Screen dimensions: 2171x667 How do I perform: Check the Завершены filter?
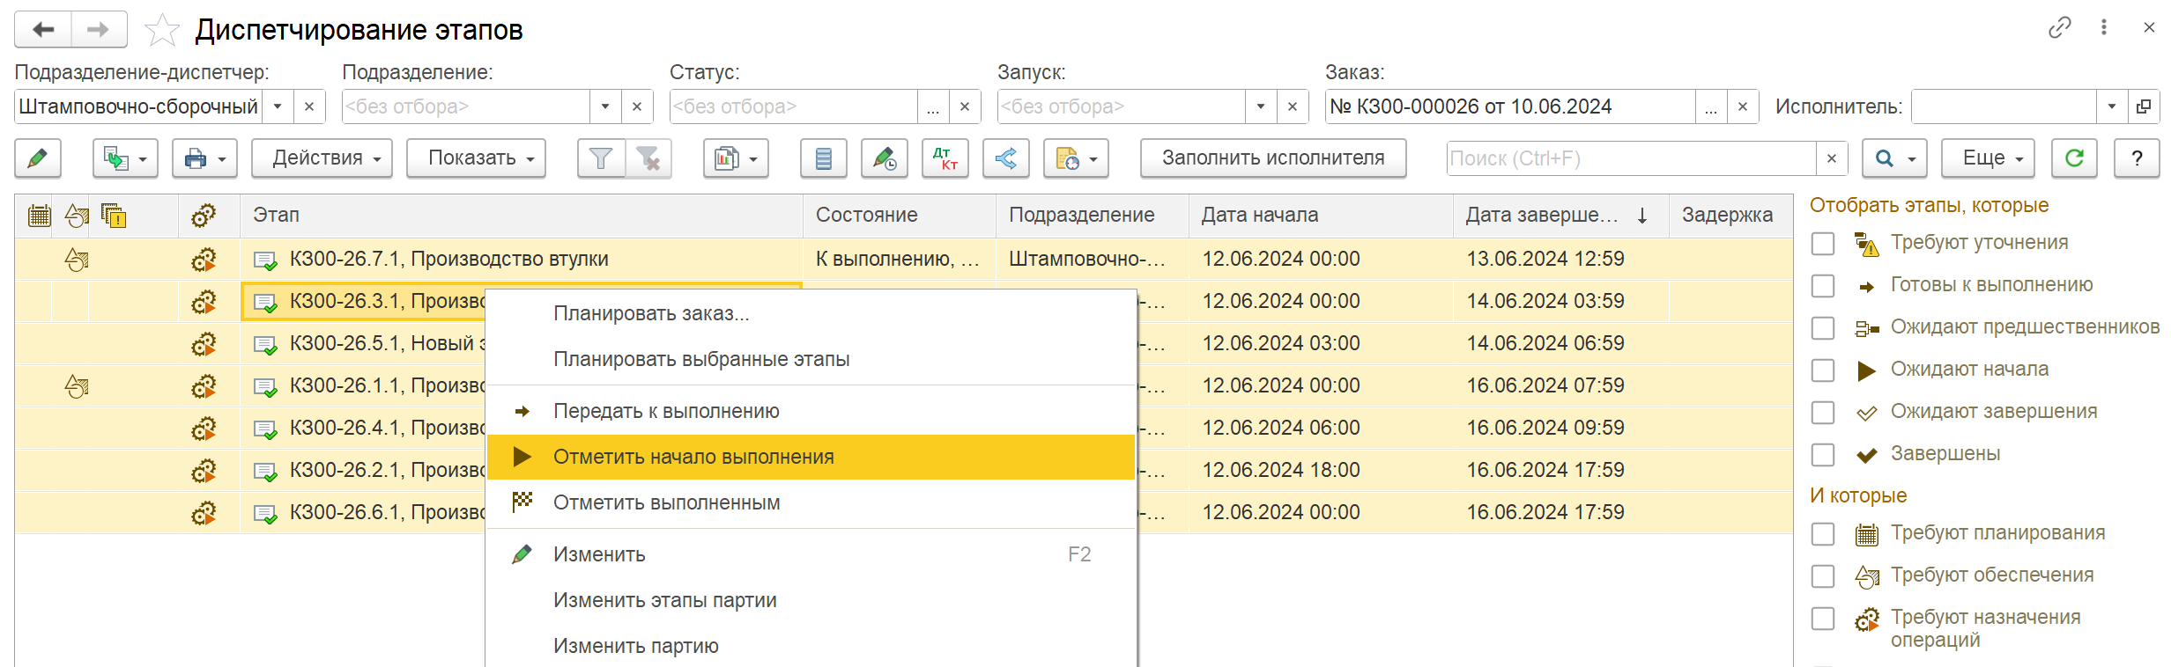(1823, 455)
